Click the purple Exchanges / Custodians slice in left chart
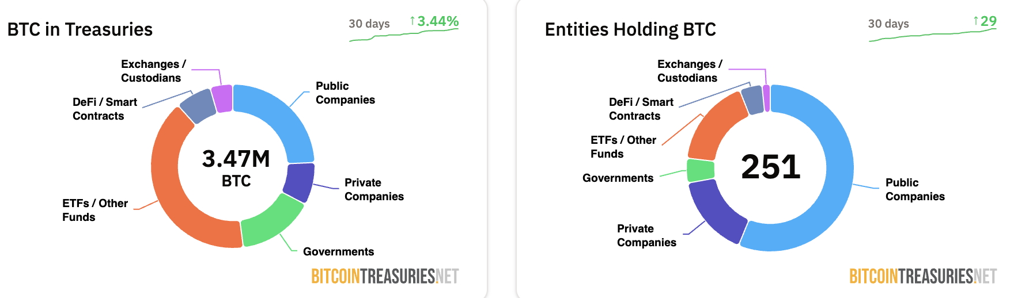 point(222,98)
